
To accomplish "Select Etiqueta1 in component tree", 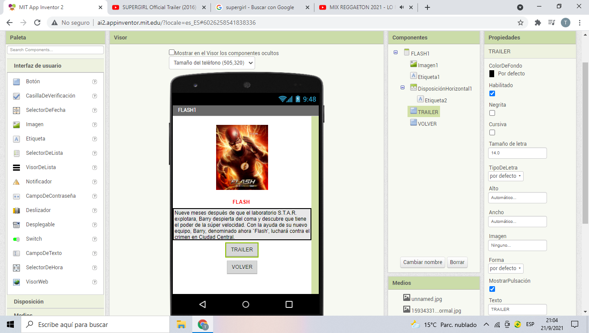I will 429,77.
